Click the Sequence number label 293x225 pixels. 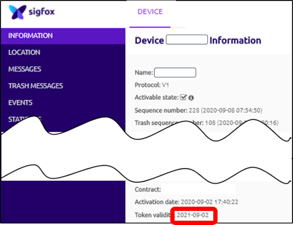point(161,110)
